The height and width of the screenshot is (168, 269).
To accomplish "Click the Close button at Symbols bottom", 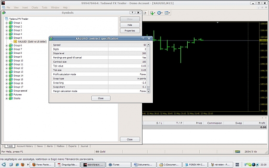I will point(130,139).
